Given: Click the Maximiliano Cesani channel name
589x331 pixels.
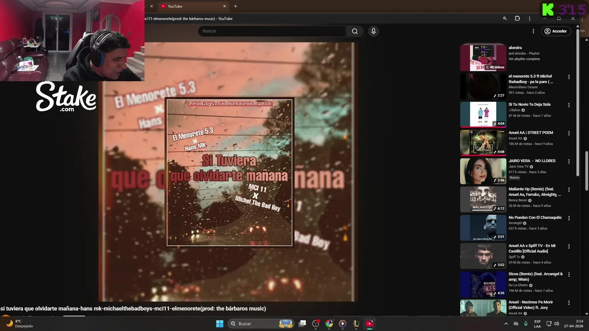Looking at the screenshot, I should [x=523, y=87].
